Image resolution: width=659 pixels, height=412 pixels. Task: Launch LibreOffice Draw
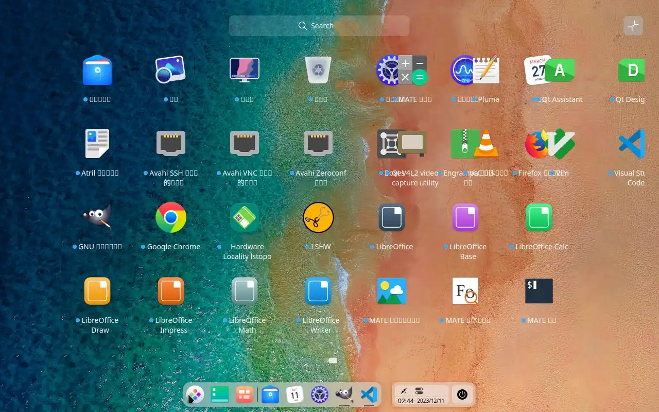pyautogui.click(x=97, y=291)
